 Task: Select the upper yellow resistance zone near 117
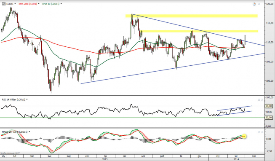(x=192, y=16)
